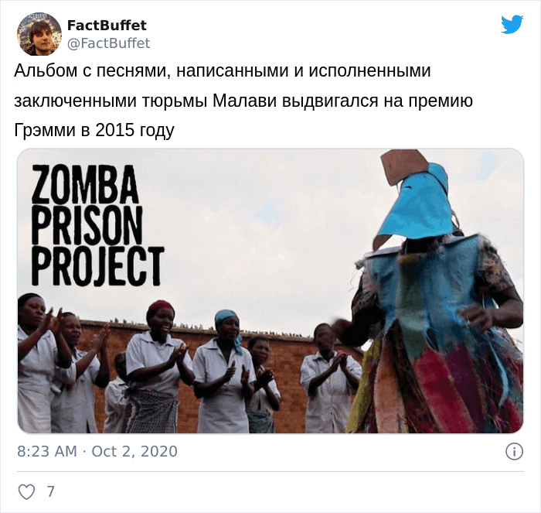Viewport: 541px width, 513px height.
Task: Click the tweet line starting 'Альбом с песнями'
Action: click(223, 71)
